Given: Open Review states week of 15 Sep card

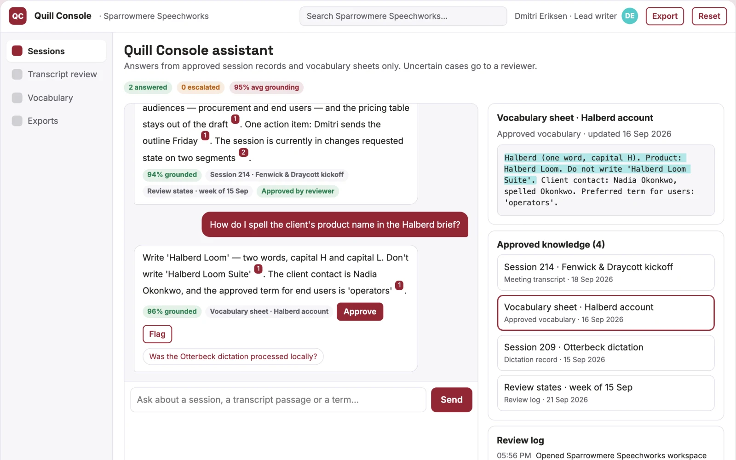Looking at the screenshot, I should (605, 393).
